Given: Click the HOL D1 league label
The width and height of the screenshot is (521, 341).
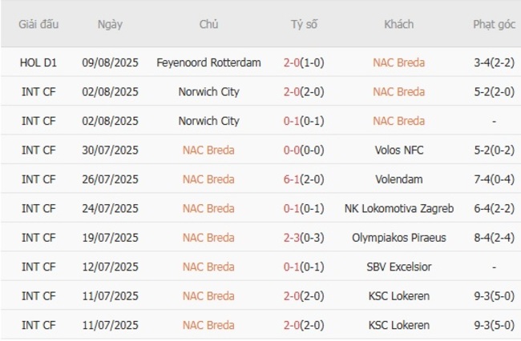Looking at the screenshot, I should pos(38,62).
